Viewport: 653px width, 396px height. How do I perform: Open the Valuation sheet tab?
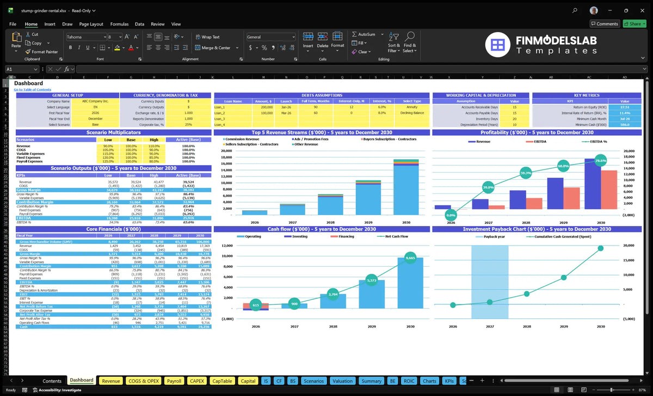342,381
